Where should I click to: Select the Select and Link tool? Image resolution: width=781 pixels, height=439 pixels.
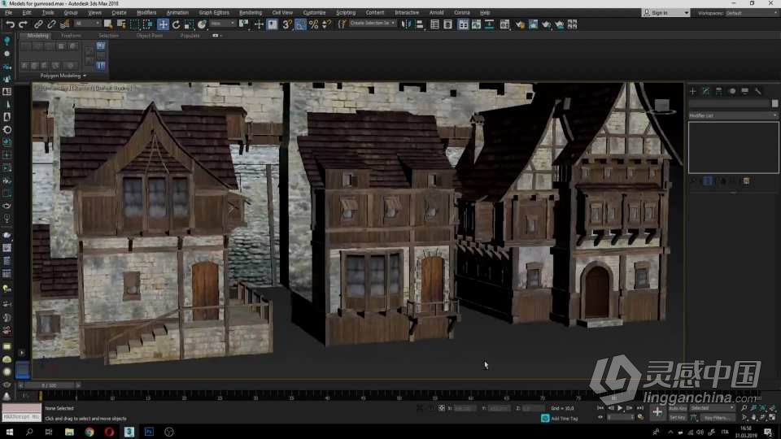point(38,24)
